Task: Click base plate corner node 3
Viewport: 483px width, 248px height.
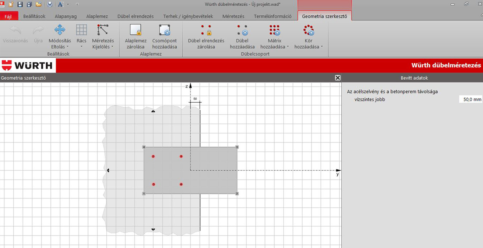Action: (x=237, y=147)
